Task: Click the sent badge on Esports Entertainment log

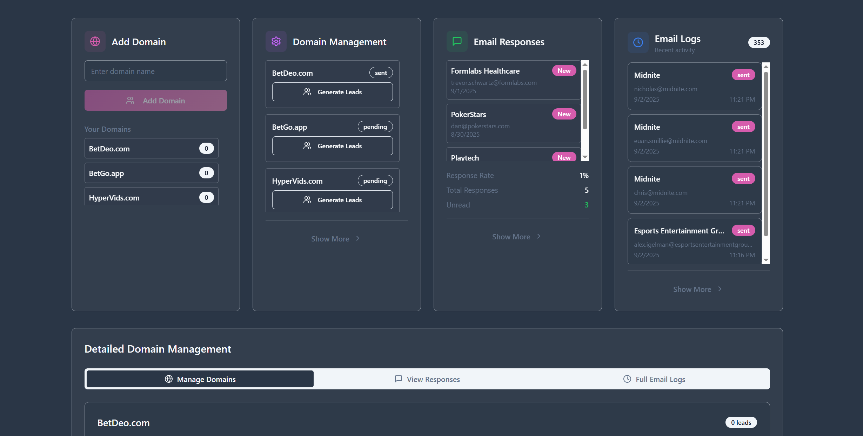Action: point(743,231)
